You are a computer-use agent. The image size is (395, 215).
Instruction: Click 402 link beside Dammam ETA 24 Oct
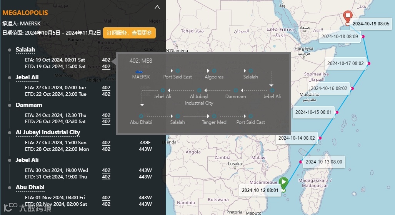pyautogui.click(x=106, y=115)
